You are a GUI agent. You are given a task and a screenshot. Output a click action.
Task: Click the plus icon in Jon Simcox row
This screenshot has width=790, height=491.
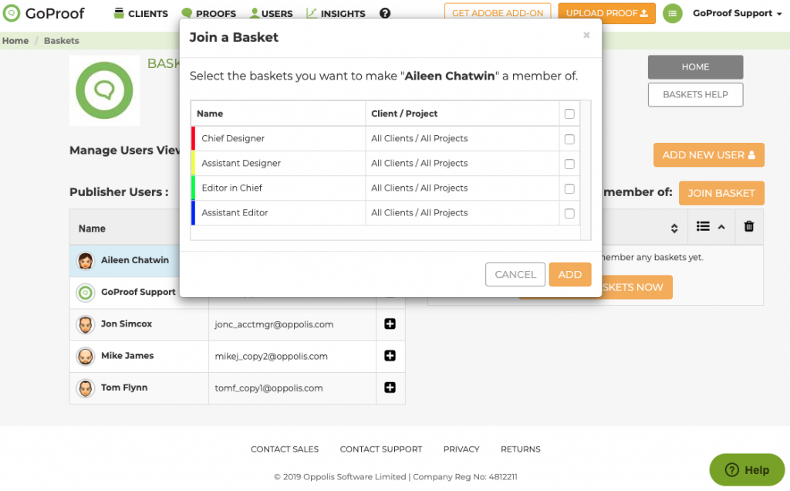point(390,324)
